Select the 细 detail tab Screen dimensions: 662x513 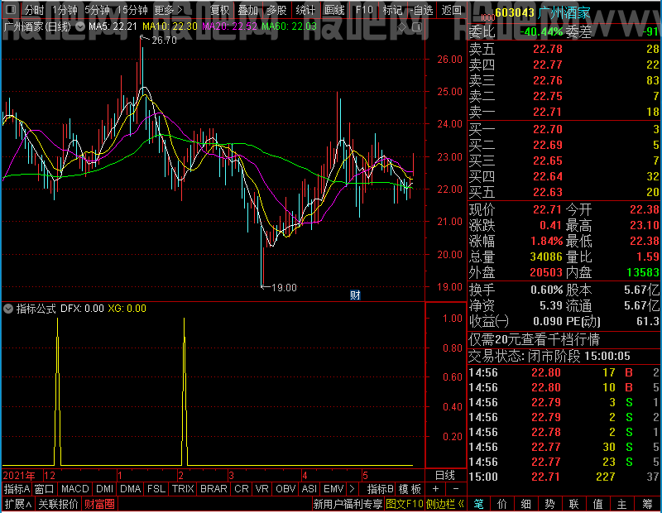click(526, 504)
